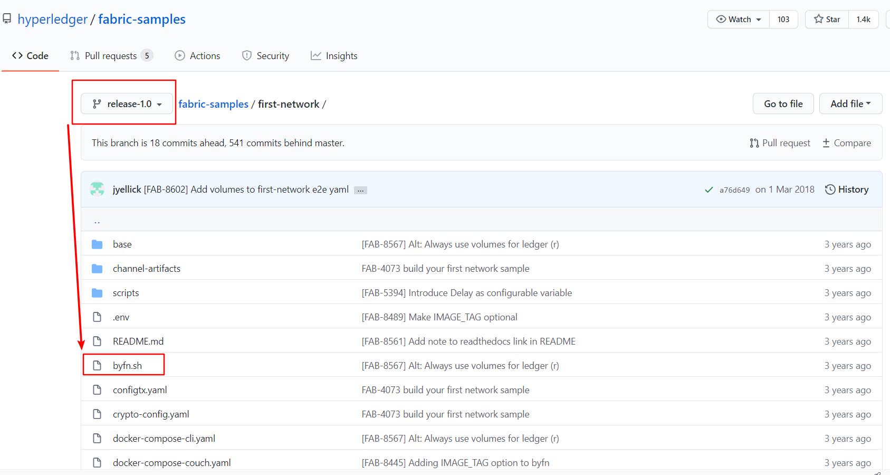Image resolution: width=890 pixels, height=475 pixels.
Task: Click the Watch button
Action: pos(739,20)
